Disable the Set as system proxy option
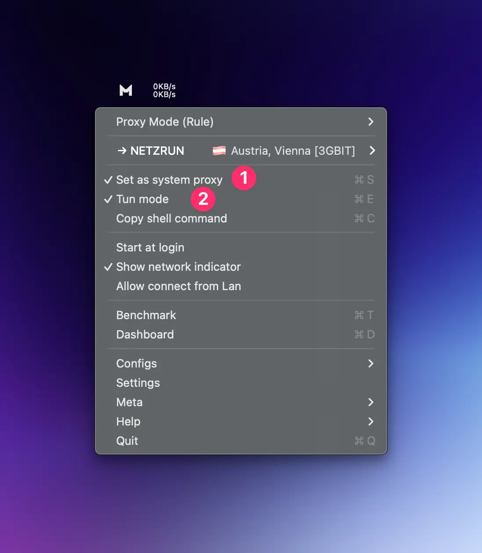 [x=169, y=180]
